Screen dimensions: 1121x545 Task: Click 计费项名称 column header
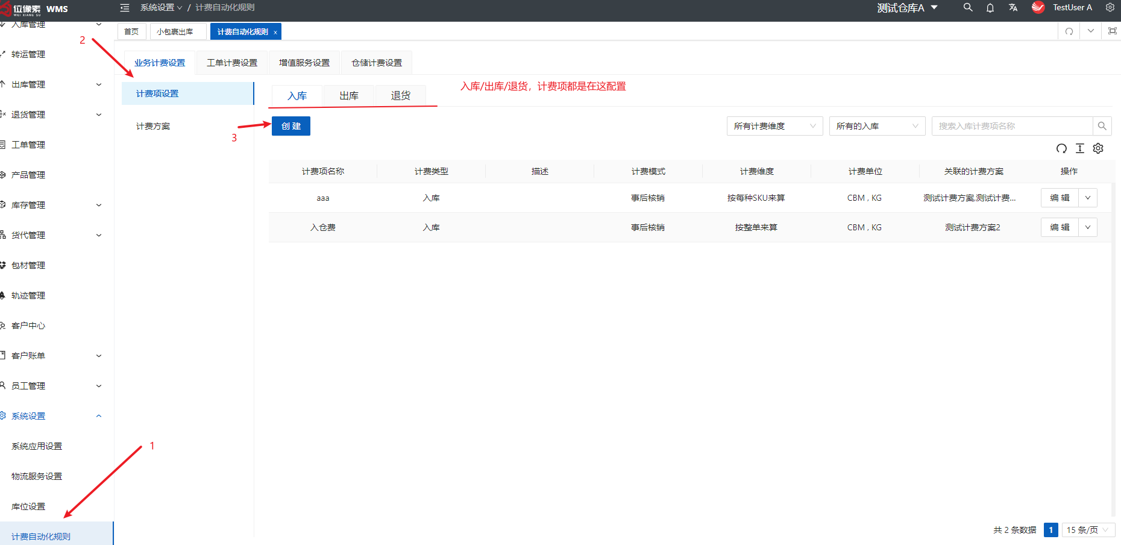pos(323,171)
